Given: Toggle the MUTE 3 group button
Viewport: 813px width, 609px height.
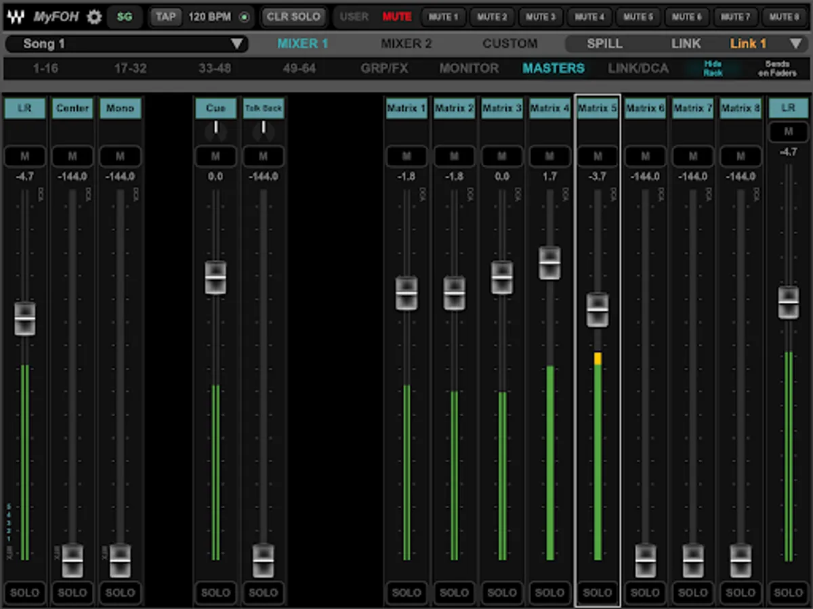Looking at the screenshot, I should 540,17.
